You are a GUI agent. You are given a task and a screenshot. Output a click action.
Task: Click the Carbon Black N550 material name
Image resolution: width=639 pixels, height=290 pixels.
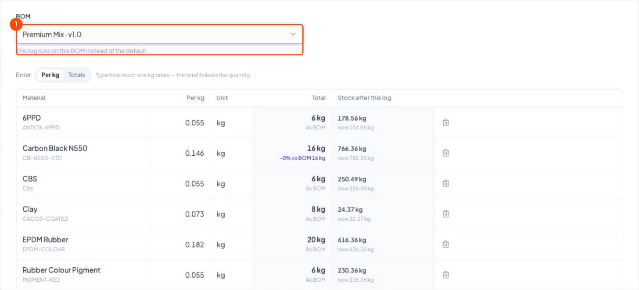[55, 148]
